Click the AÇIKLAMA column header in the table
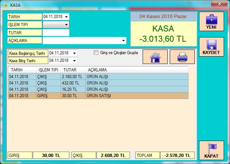Viewport: 230px width, 164px height. 137,70
